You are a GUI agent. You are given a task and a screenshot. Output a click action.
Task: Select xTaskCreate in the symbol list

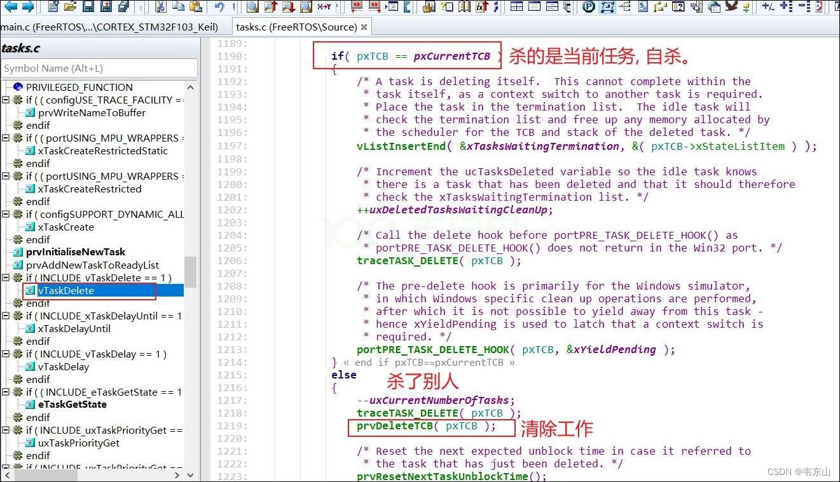65,227
